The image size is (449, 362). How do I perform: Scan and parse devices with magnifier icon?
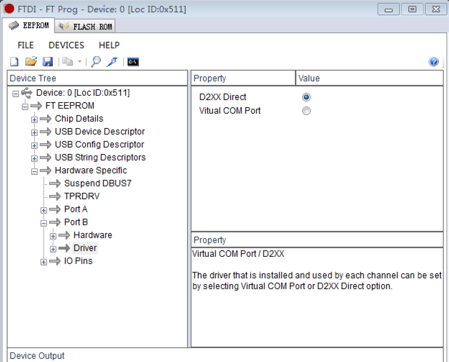click(96, 62)
